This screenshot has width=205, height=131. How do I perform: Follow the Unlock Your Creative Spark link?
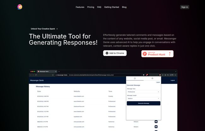pyautogui.click(x=44, y=29)
